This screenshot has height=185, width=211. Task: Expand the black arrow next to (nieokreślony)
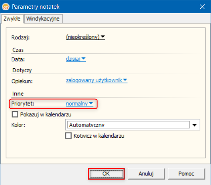[x=103, y=37]
